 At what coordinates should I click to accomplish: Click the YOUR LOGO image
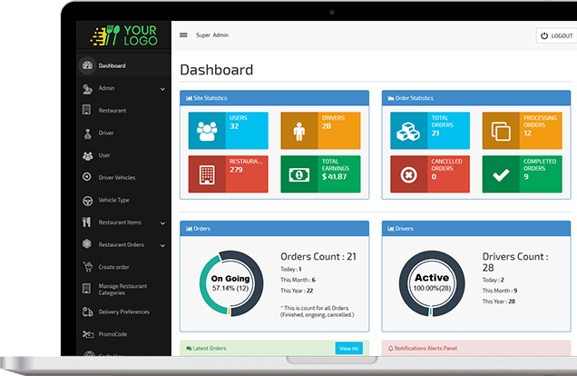(x=123, y=35)
